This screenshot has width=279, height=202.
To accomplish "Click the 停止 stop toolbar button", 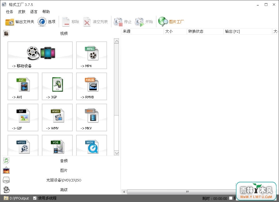I will tap(123, 22).
